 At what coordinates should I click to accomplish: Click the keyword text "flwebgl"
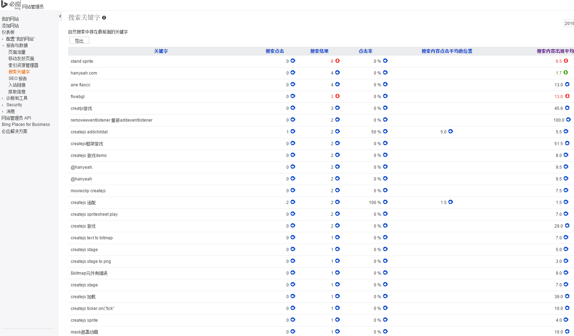(78, 97)
